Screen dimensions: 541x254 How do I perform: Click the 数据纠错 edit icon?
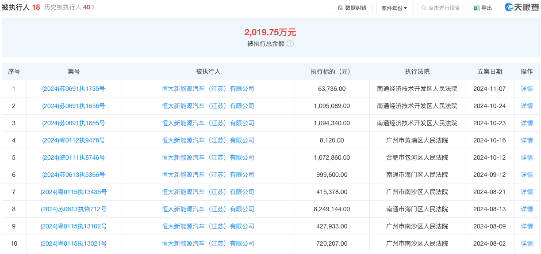pos(340,8)
